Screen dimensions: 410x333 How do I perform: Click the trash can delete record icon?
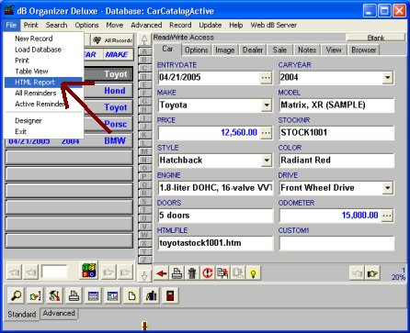tap(192, 273)
